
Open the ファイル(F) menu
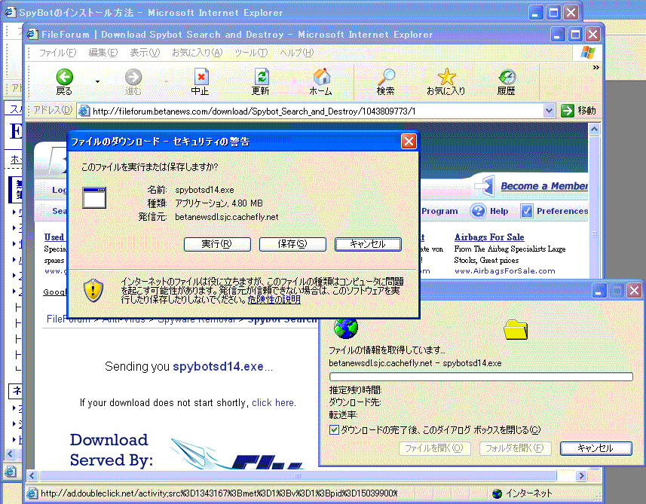pos(58,53)
